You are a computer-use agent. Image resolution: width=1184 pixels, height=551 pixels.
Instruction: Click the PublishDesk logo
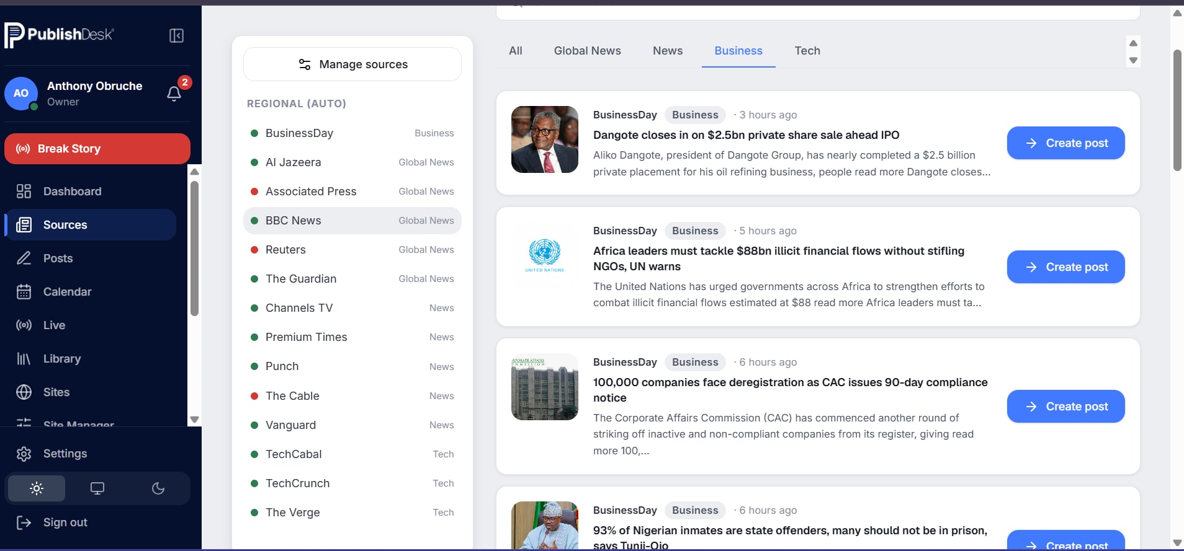59,35
